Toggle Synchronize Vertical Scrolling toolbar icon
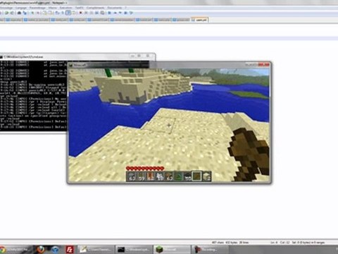The image size is (338, 254). [44, 13]
